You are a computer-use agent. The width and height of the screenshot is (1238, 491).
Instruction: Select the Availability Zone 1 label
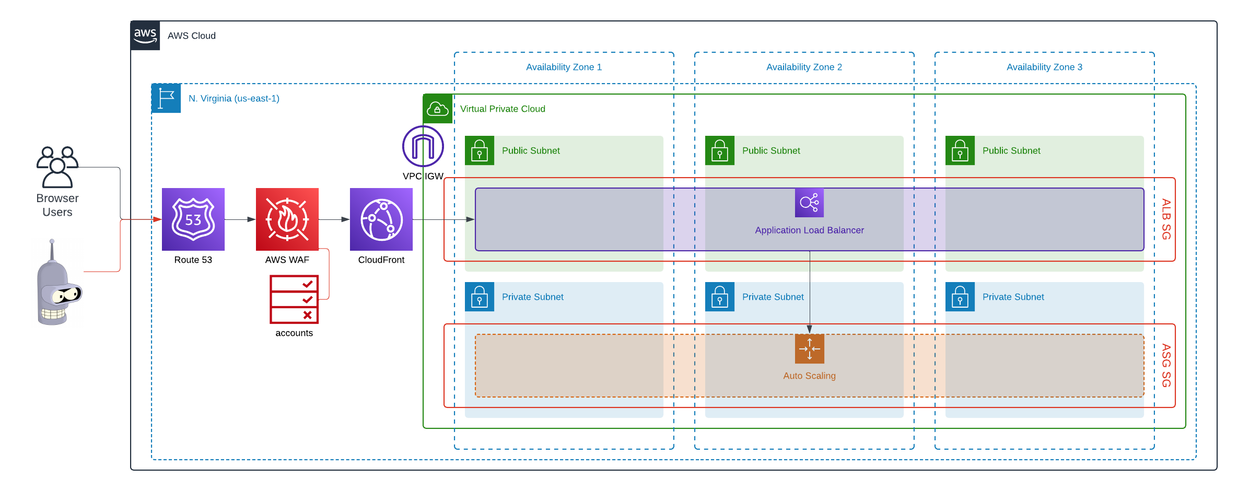(564, 67)
